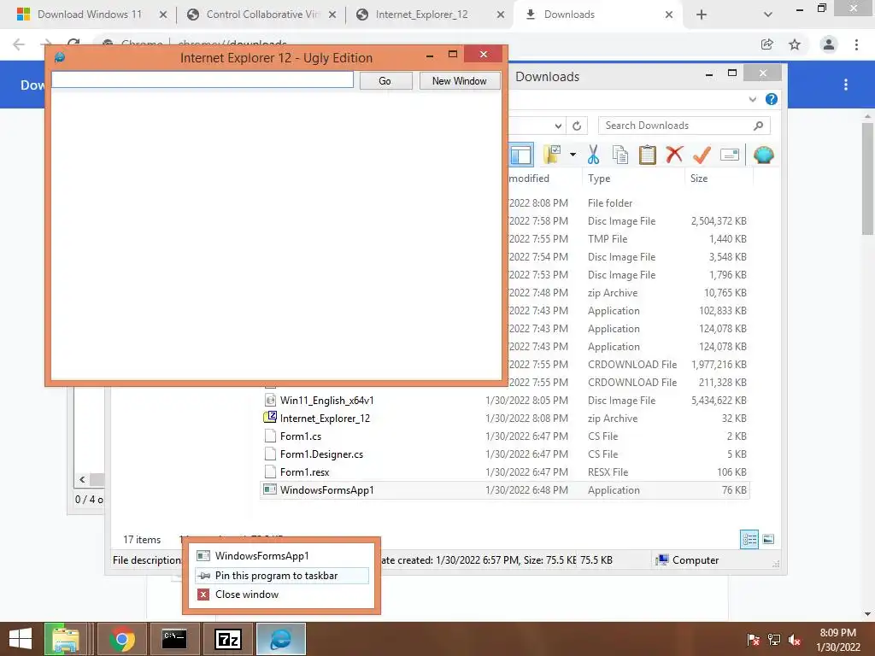Expand the Explorer ribbon chevron
This screenshot has width=875, height=656.
753,99
